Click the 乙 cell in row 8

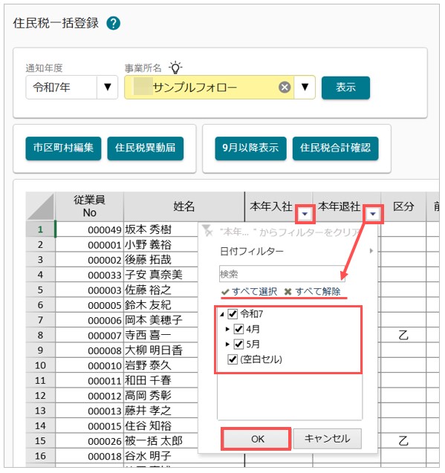pos(403,335)
